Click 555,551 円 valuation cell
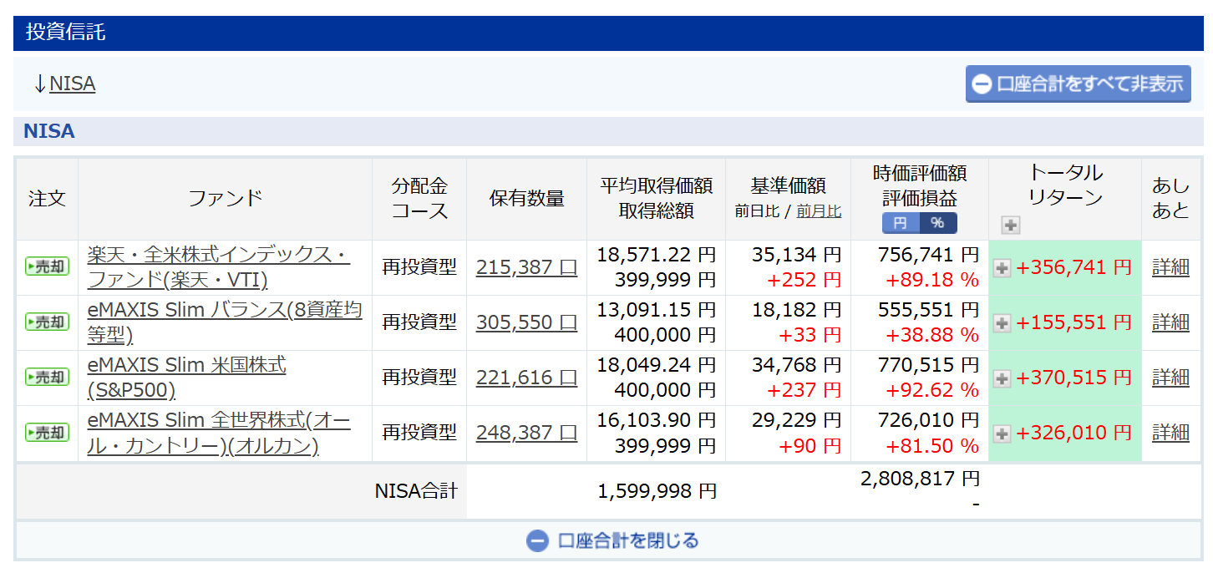The image size is (1213, 568). 928,309
